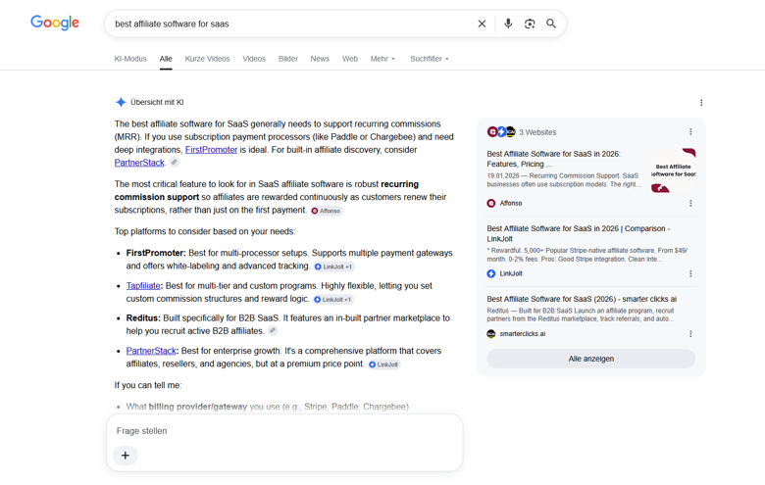765x485 pixels.
Task: Open the News tab
Action: tap(320, 59)
